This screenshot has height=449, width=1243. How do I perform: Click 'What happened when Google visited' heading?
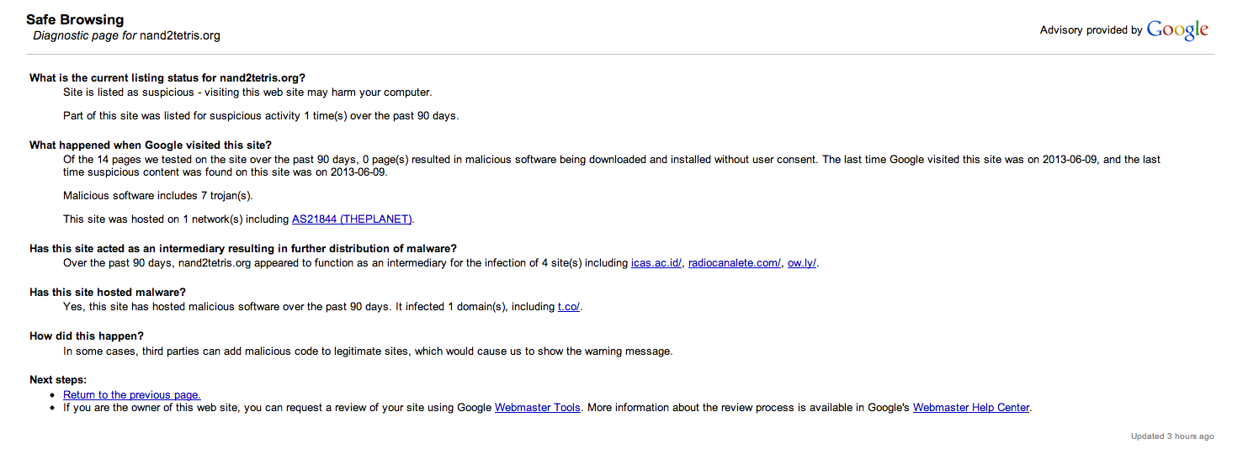point(151,145)
